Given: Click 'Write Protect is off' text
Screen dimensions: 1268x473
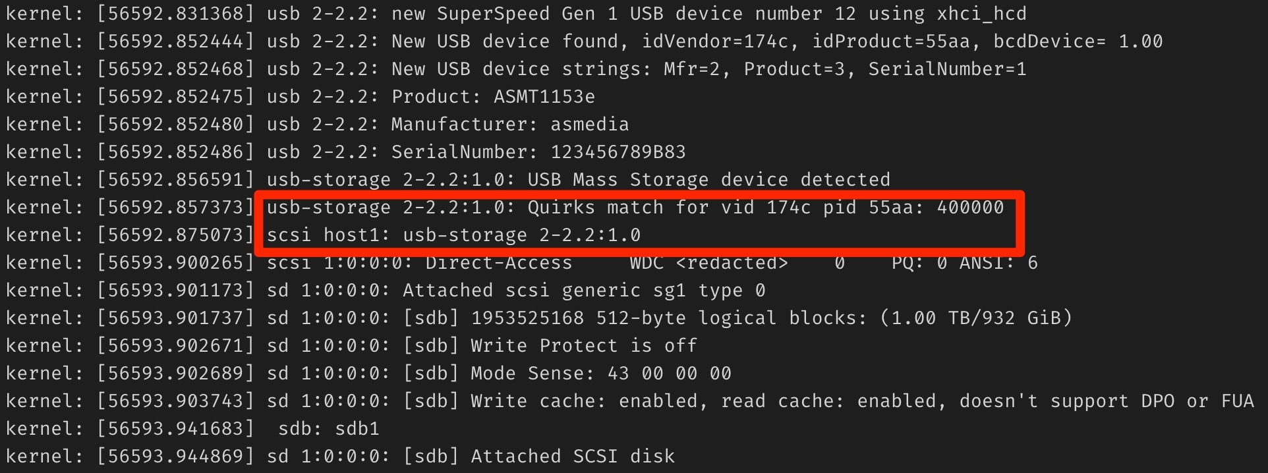Looking at the screenshot, I should [x=583, y=346].
